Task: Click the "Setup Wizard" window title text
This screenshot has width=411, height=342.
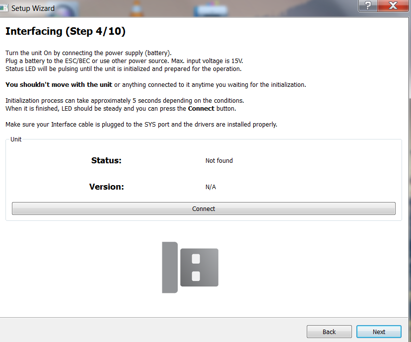Action: [x=33, y=8]
